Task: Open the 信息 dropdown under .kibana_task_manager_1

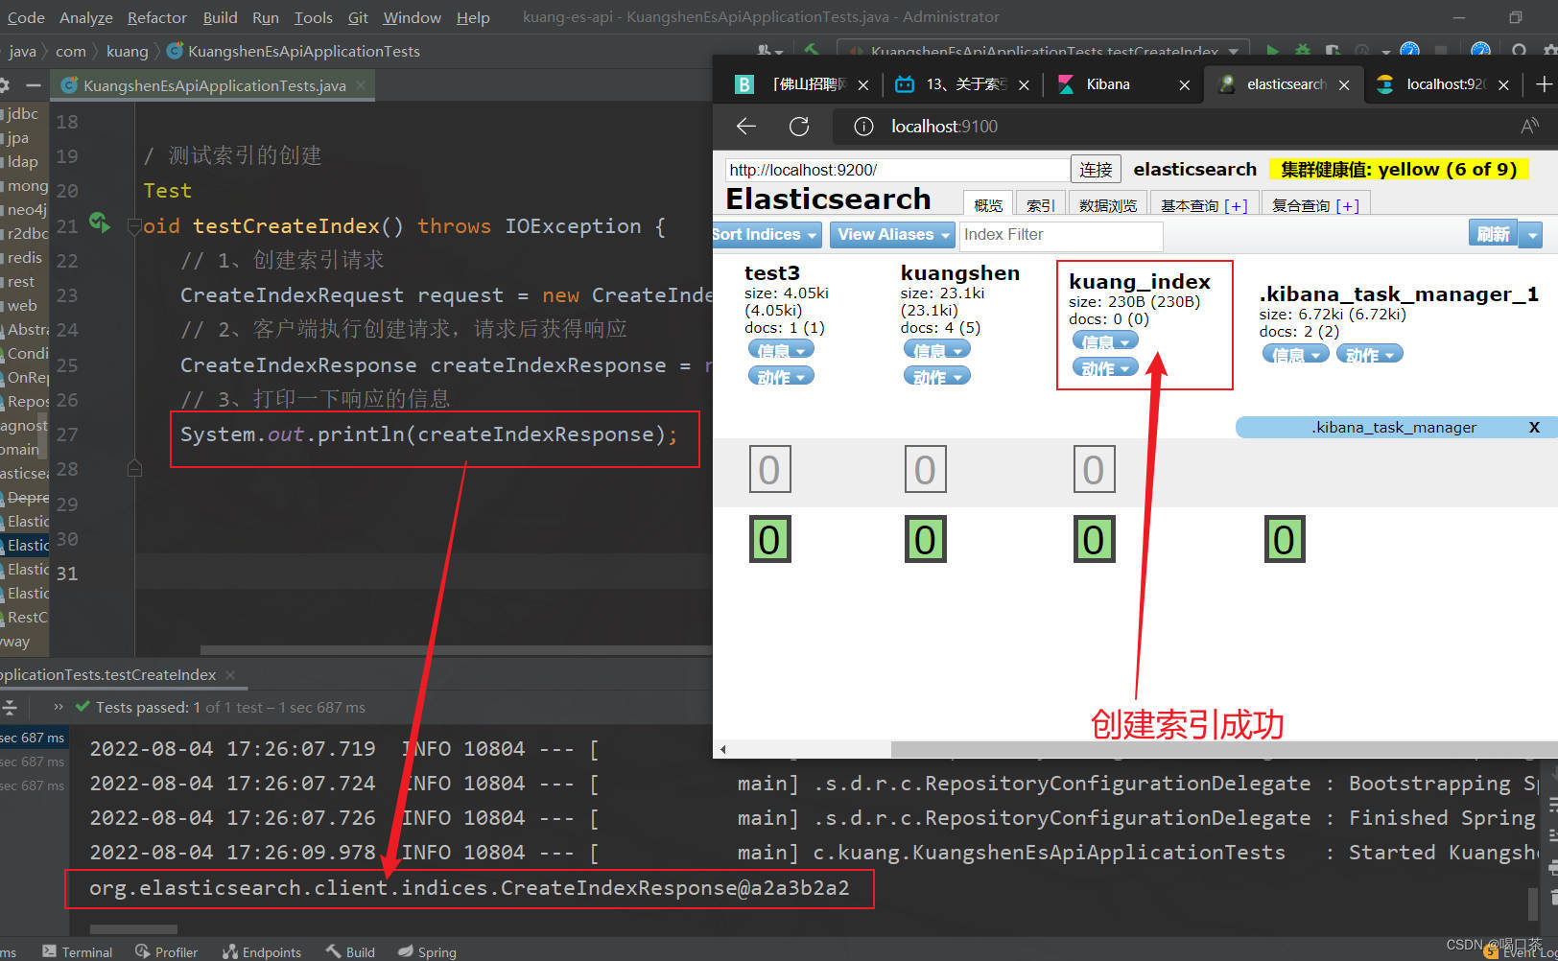Action: click(x=1296, y=355)
